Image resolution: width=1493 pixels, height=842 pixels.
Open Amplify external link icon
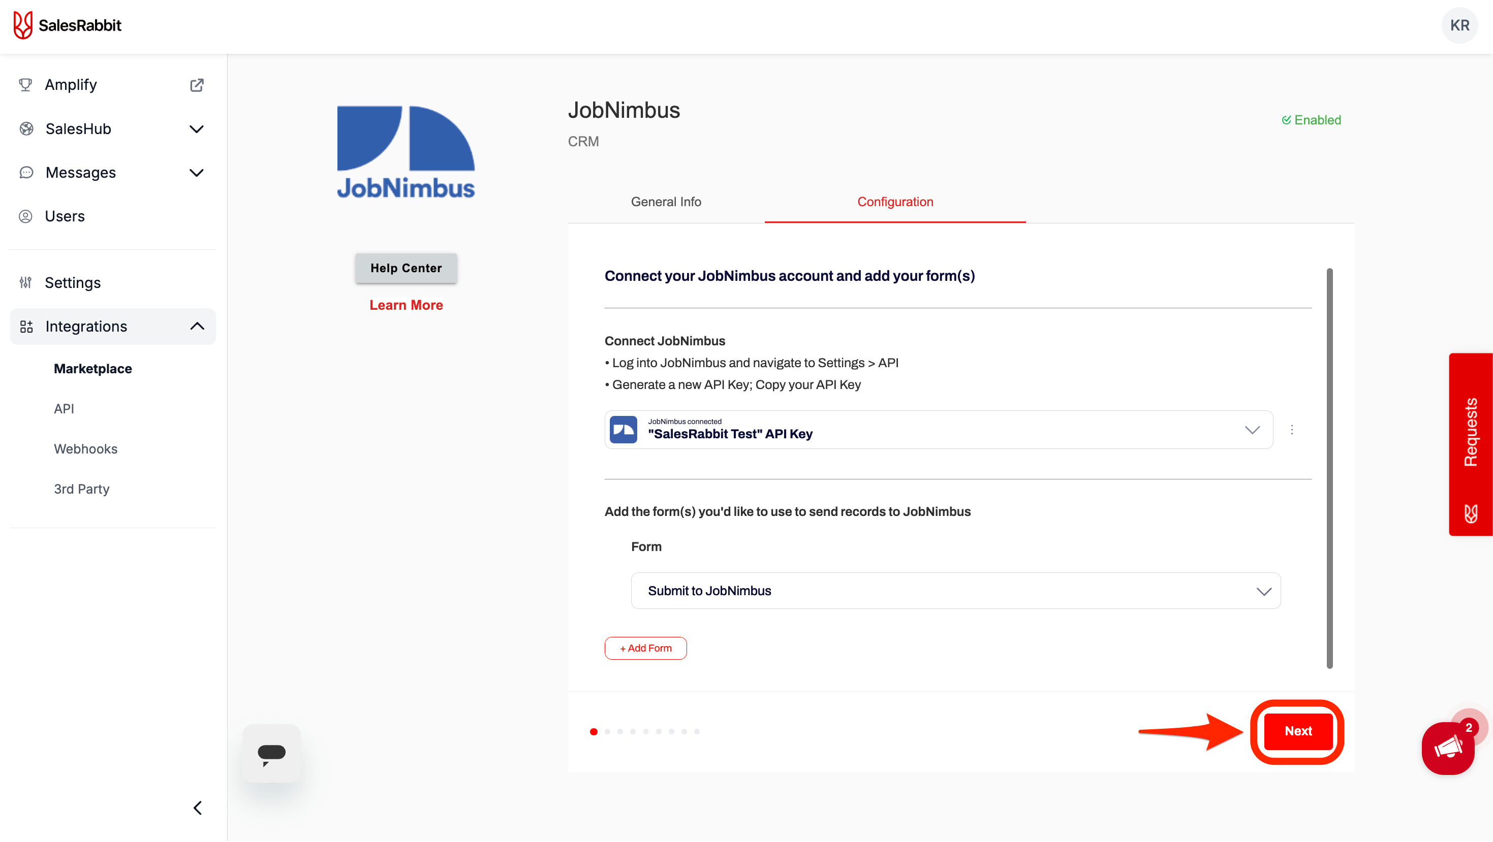coord(197,85)
